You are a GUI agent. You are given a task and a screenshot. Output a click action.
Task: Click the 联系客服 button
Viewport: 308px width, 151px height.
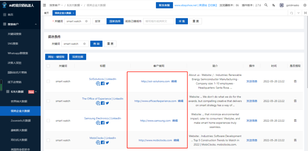pos(165,5)
